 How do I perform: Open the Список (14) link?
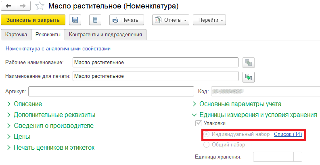288,134
